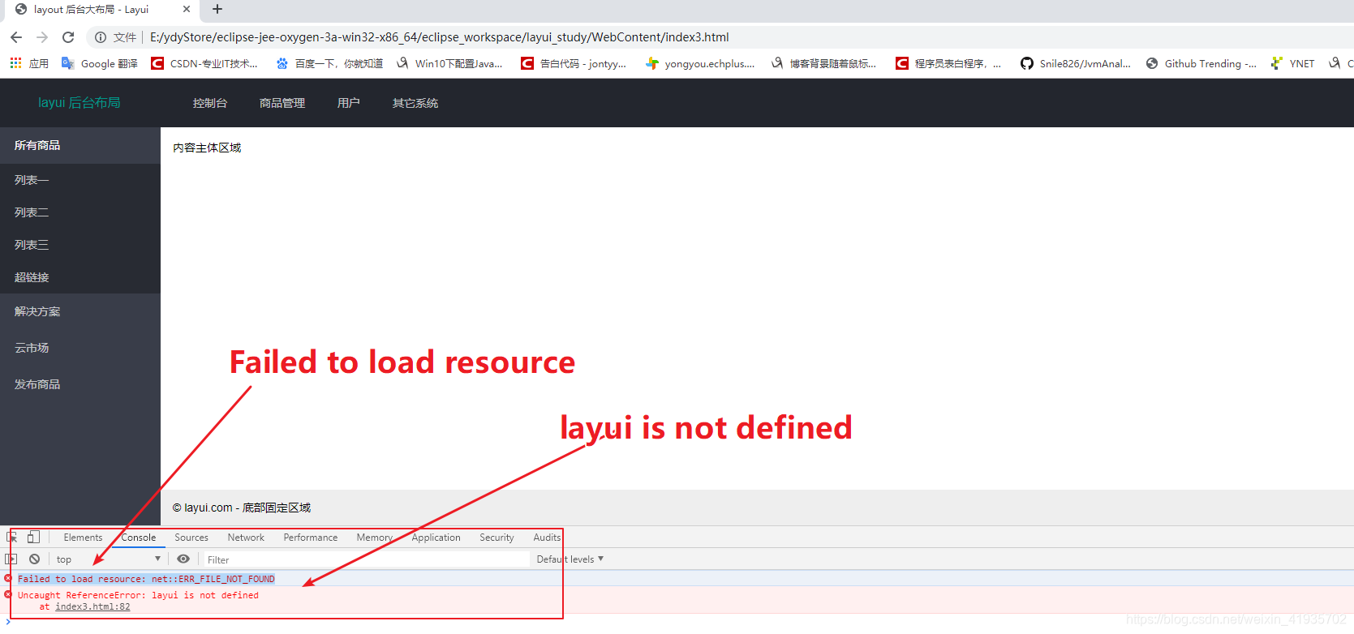The image size is (1354, 634).
Task: Open the 发布商品 sidebar item
Action: [80, 384]
